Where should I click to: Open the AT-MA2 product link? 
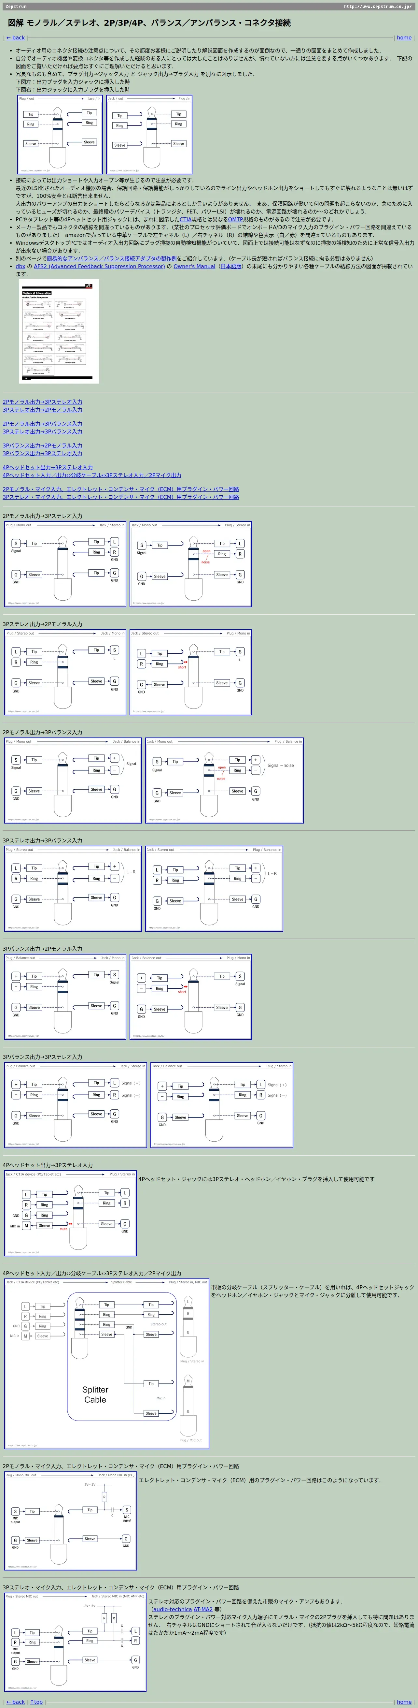click(x=203, y=1609)
